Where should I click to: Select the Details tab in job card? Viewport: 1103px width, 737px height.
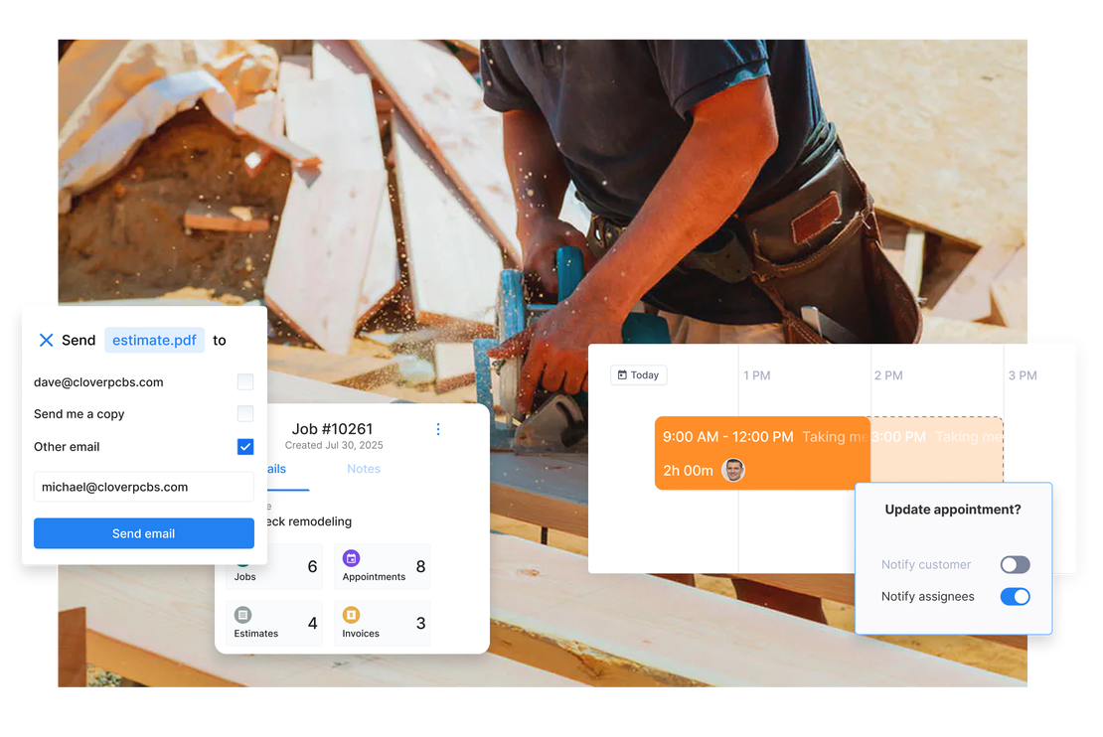coord(278,469)
